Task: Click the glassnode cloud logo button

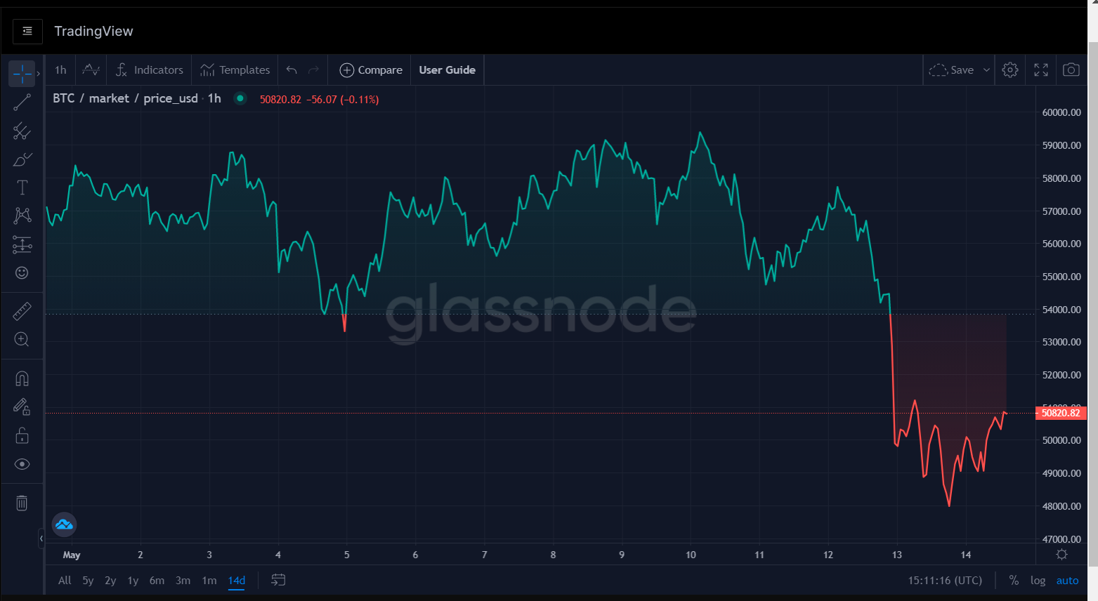Action: tap(64, 524)
